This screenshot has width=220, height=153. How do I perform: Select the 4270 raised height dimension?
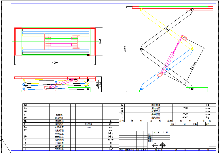pyautogui.click(x=125, y=49)
